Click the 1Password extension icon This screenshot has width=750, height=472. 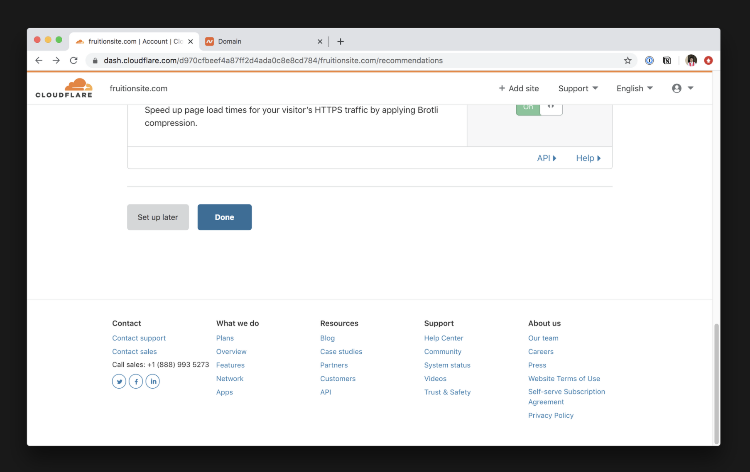point(649,61)
